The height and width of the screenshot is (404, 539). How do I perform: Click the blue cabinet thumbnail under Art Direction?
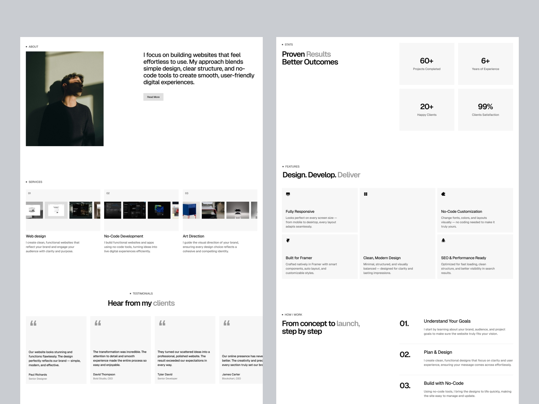[191, 210]
